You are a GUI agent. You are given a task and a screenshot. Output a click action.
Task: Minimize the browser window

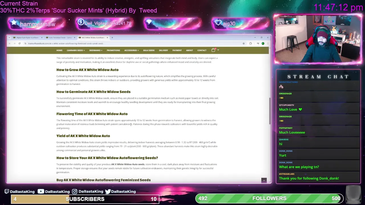coord(255,38)
